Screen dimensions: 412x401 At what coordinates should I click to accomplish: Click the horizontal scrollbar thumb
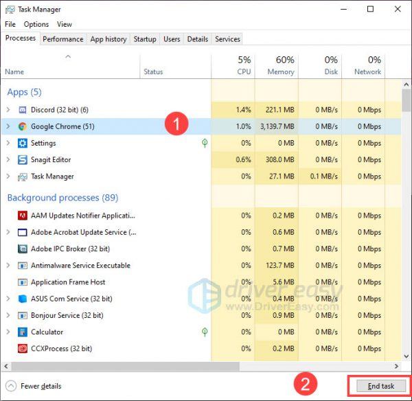(x=126, y=366)
